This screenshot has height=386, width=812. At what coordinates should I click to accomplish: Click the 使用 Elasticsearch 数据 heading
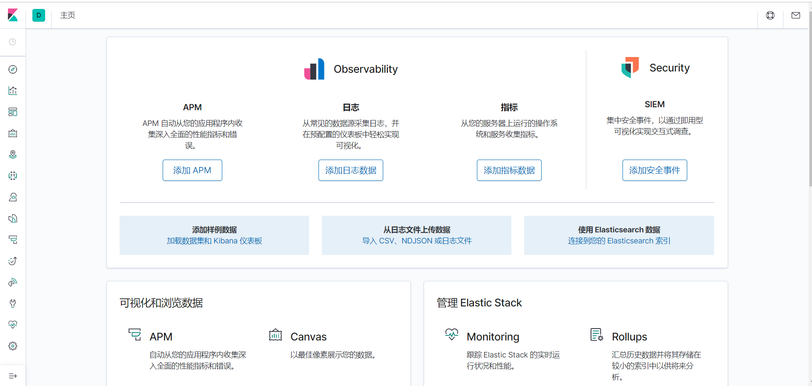[619, 230]
